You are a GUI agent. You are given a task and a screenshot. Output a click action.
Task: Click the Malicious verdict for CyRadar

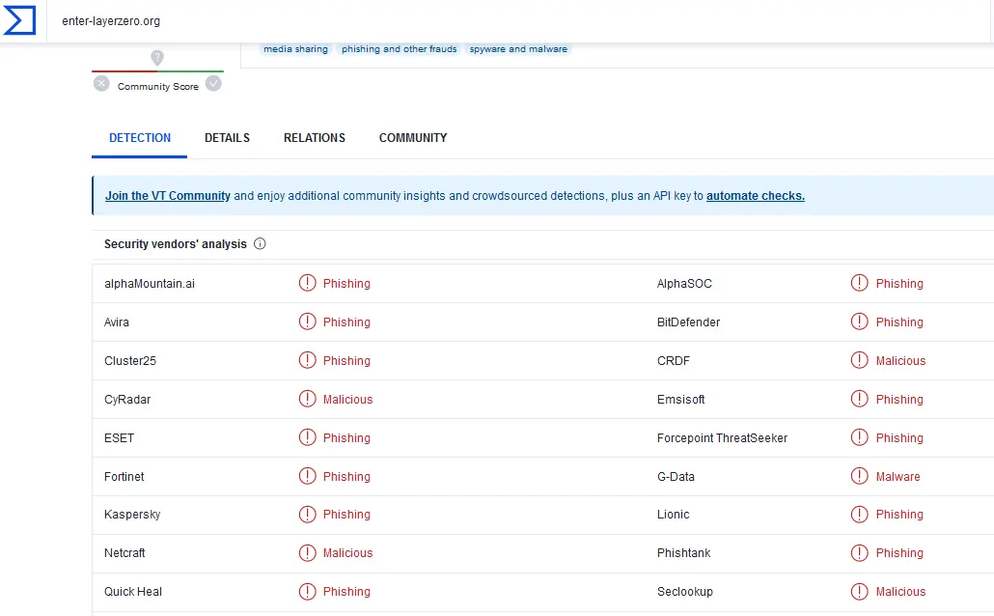pyautogui.click(x=348, y=400)
